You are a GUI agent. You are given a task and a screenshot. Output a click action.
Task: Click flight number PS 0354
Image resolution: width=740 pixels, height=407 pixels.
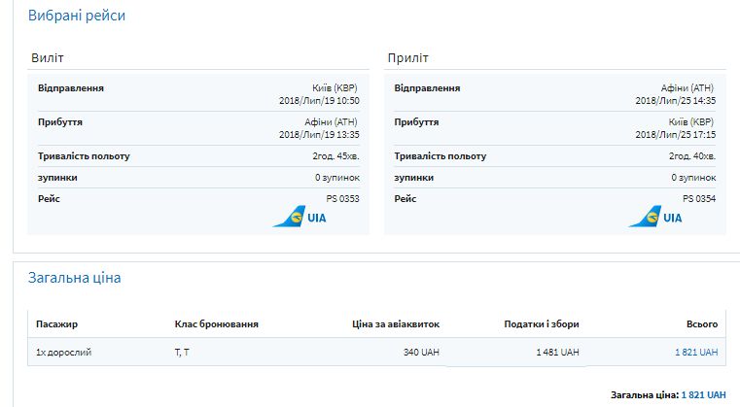699,198
